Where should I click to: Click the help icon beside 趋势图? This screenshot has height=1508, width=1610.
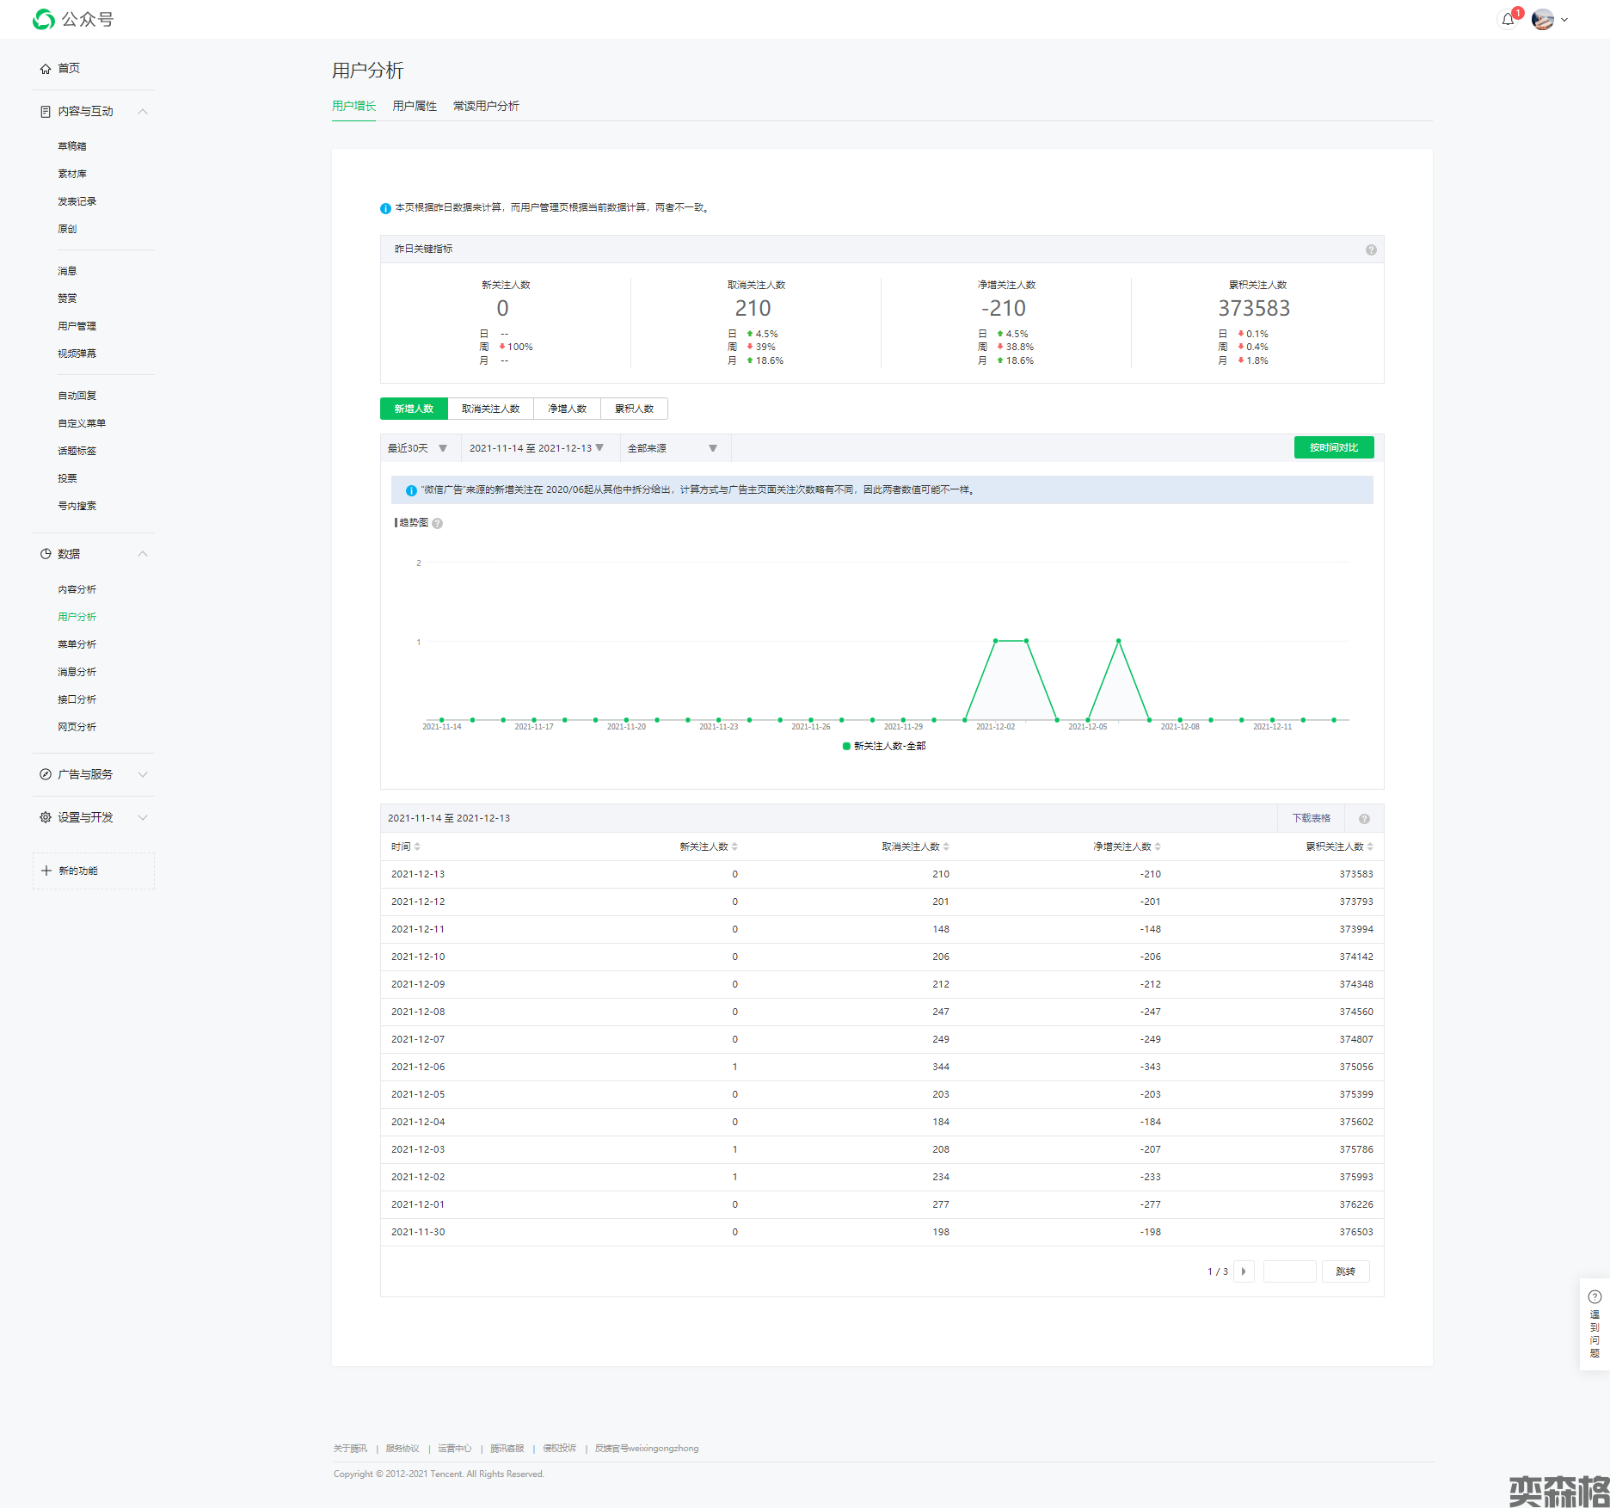pyautogui.click(x=438, y=523)
